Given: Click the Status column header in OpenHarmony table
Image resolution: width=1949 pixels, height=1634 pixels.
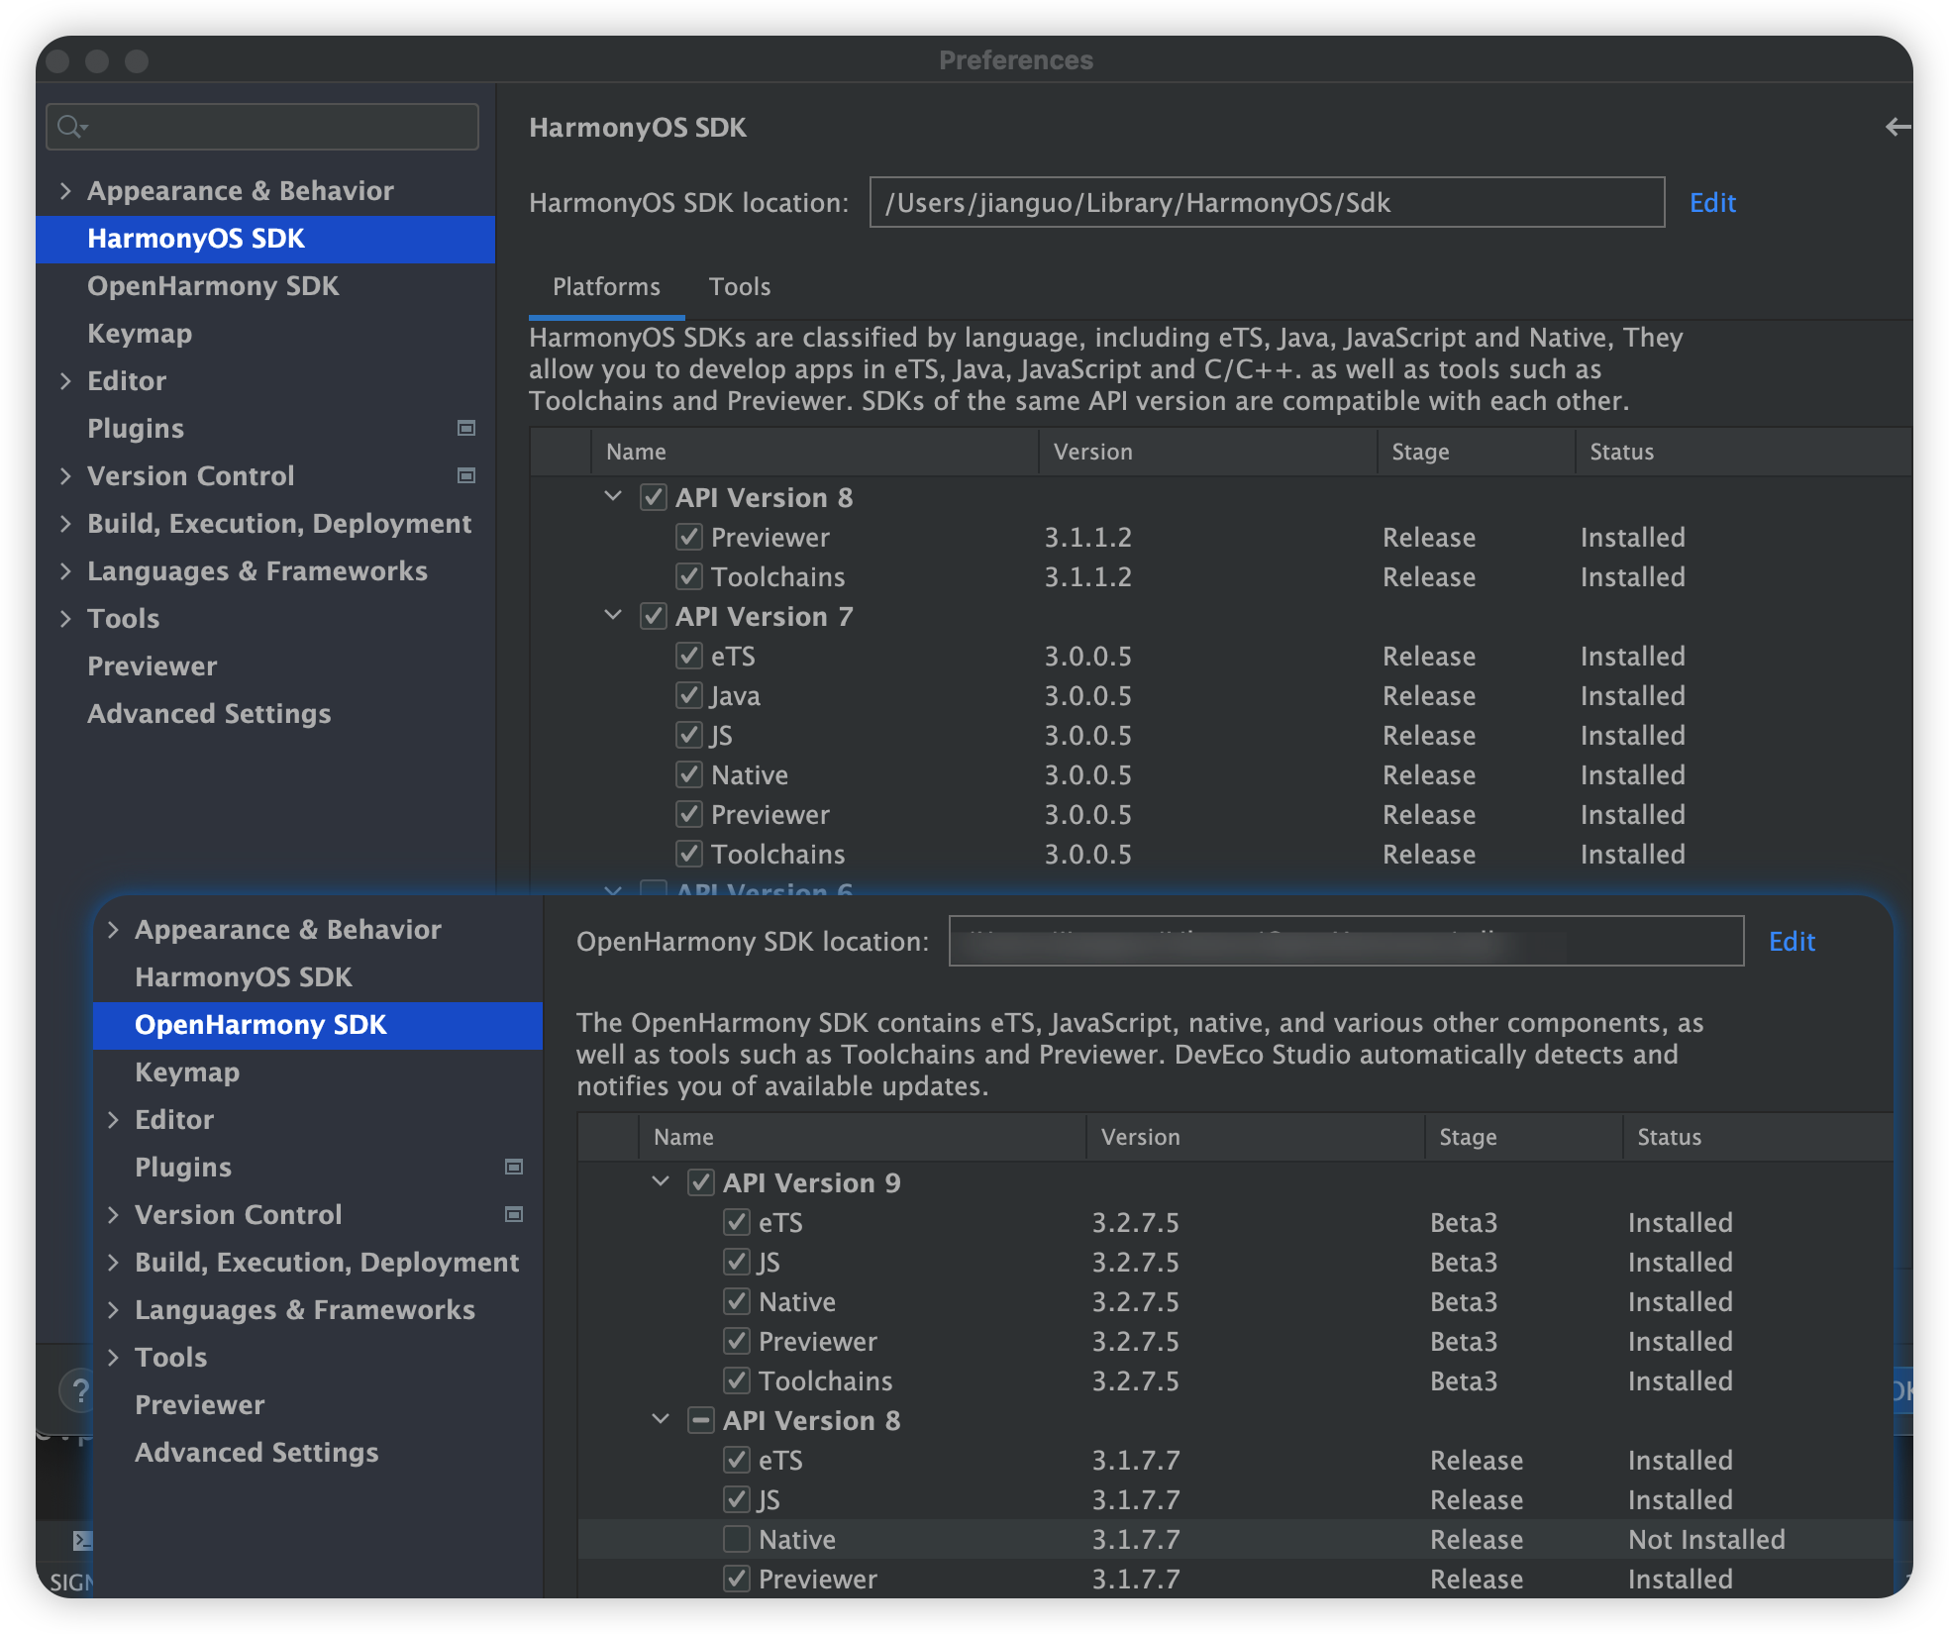Looking at the screenshot, I should pyautogui.click(x=1758, y=1137).
